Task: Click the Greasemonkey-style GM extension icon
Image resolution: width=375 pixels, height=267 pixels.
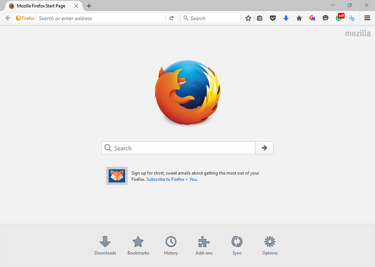Action: pyautogui.click(x=312, y=18)
